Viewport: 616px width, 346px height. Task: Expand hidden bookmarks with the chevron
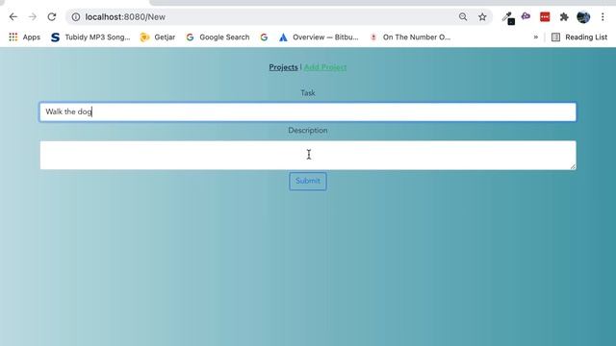(536, 37)
